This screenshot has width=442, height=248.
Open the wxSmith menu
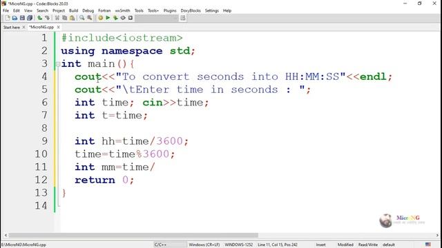tap(123, 11)
